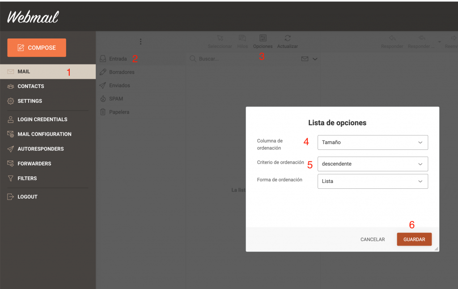
Task: Open the Papelera trash folder
Action: (119, 112)
